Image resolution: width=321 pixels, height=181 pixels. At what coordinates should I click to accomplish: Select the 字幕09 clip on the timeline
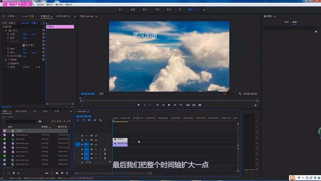(x=120, y=140)
